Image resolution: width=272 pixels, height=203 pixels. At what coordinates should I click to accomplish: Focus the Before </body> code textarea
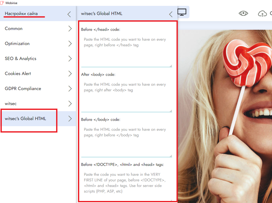[127, 141]
